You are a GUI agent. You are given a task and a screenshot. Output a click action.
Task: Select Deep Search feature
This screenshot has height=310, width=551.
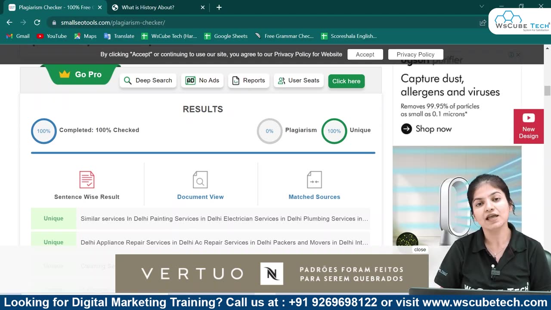click(x=148, y=81)
